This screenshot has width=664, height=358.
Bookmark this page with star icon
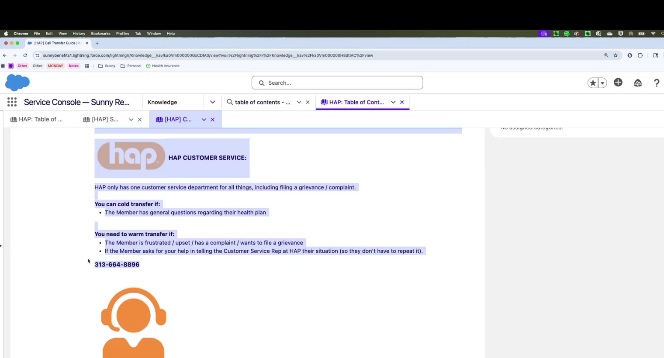616,55
